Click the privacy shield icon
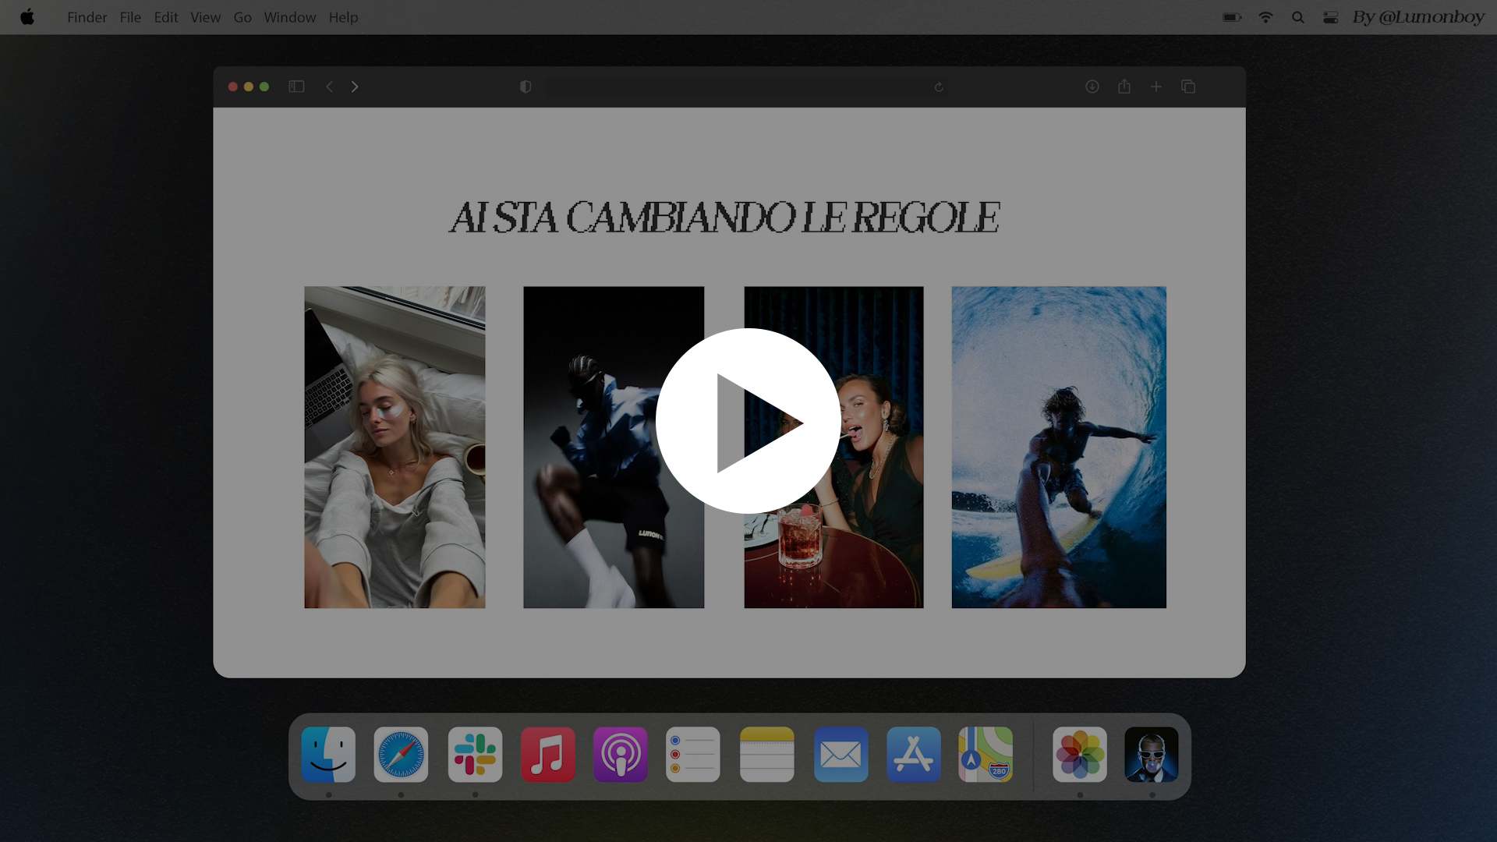 click(x=526, y=87)
